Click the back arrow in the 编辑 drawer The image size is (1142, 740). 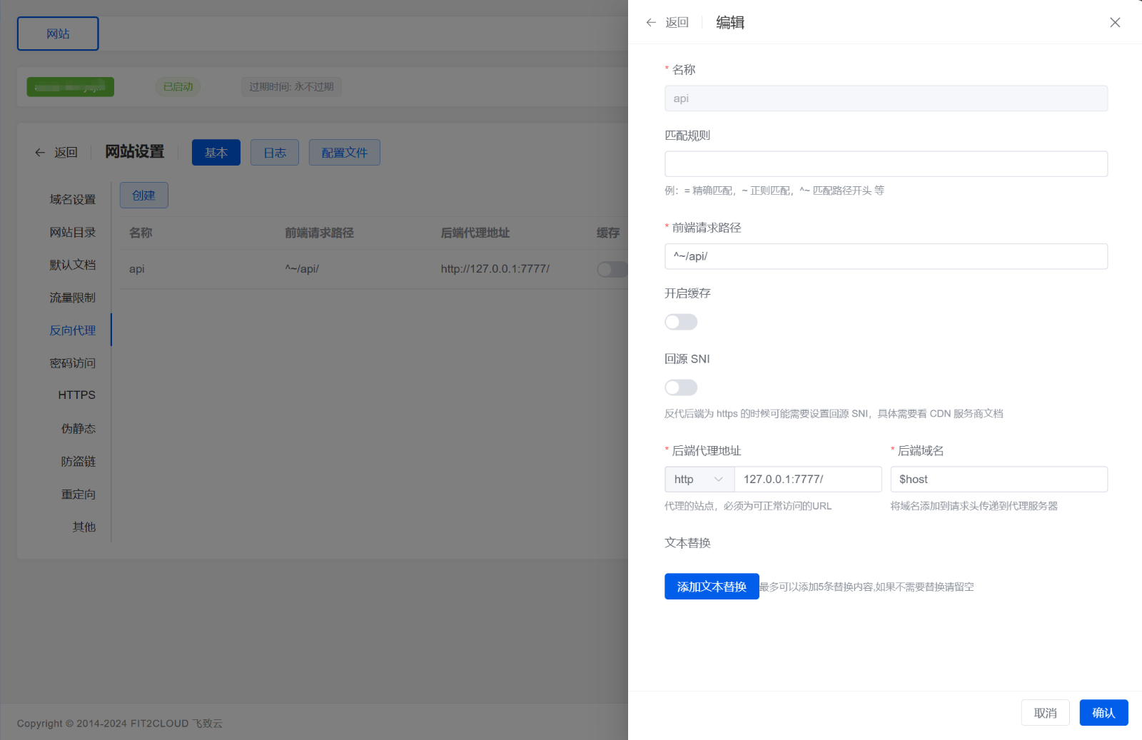tap(650, 22)
